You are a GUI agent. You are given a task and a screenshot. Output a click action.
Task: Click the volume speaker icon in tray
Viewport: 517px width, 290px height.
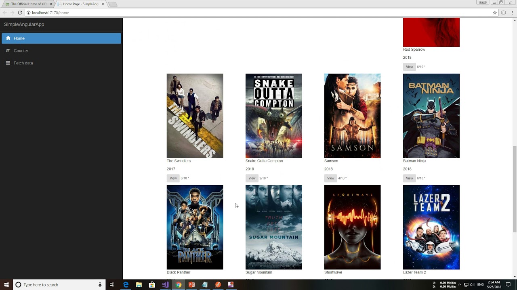coord(472,285)
